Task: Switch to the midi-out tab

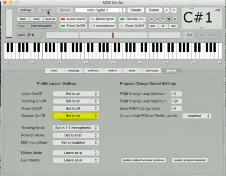Action: tap(93, 71)
